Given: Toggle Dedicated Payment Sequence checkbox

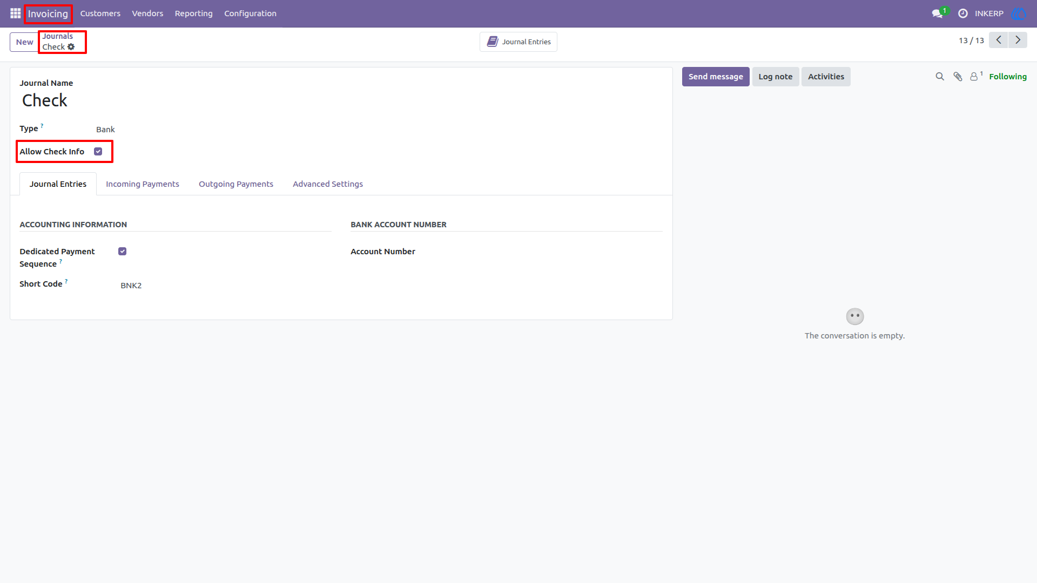Looking at the screenshot, I should [123, 252].
